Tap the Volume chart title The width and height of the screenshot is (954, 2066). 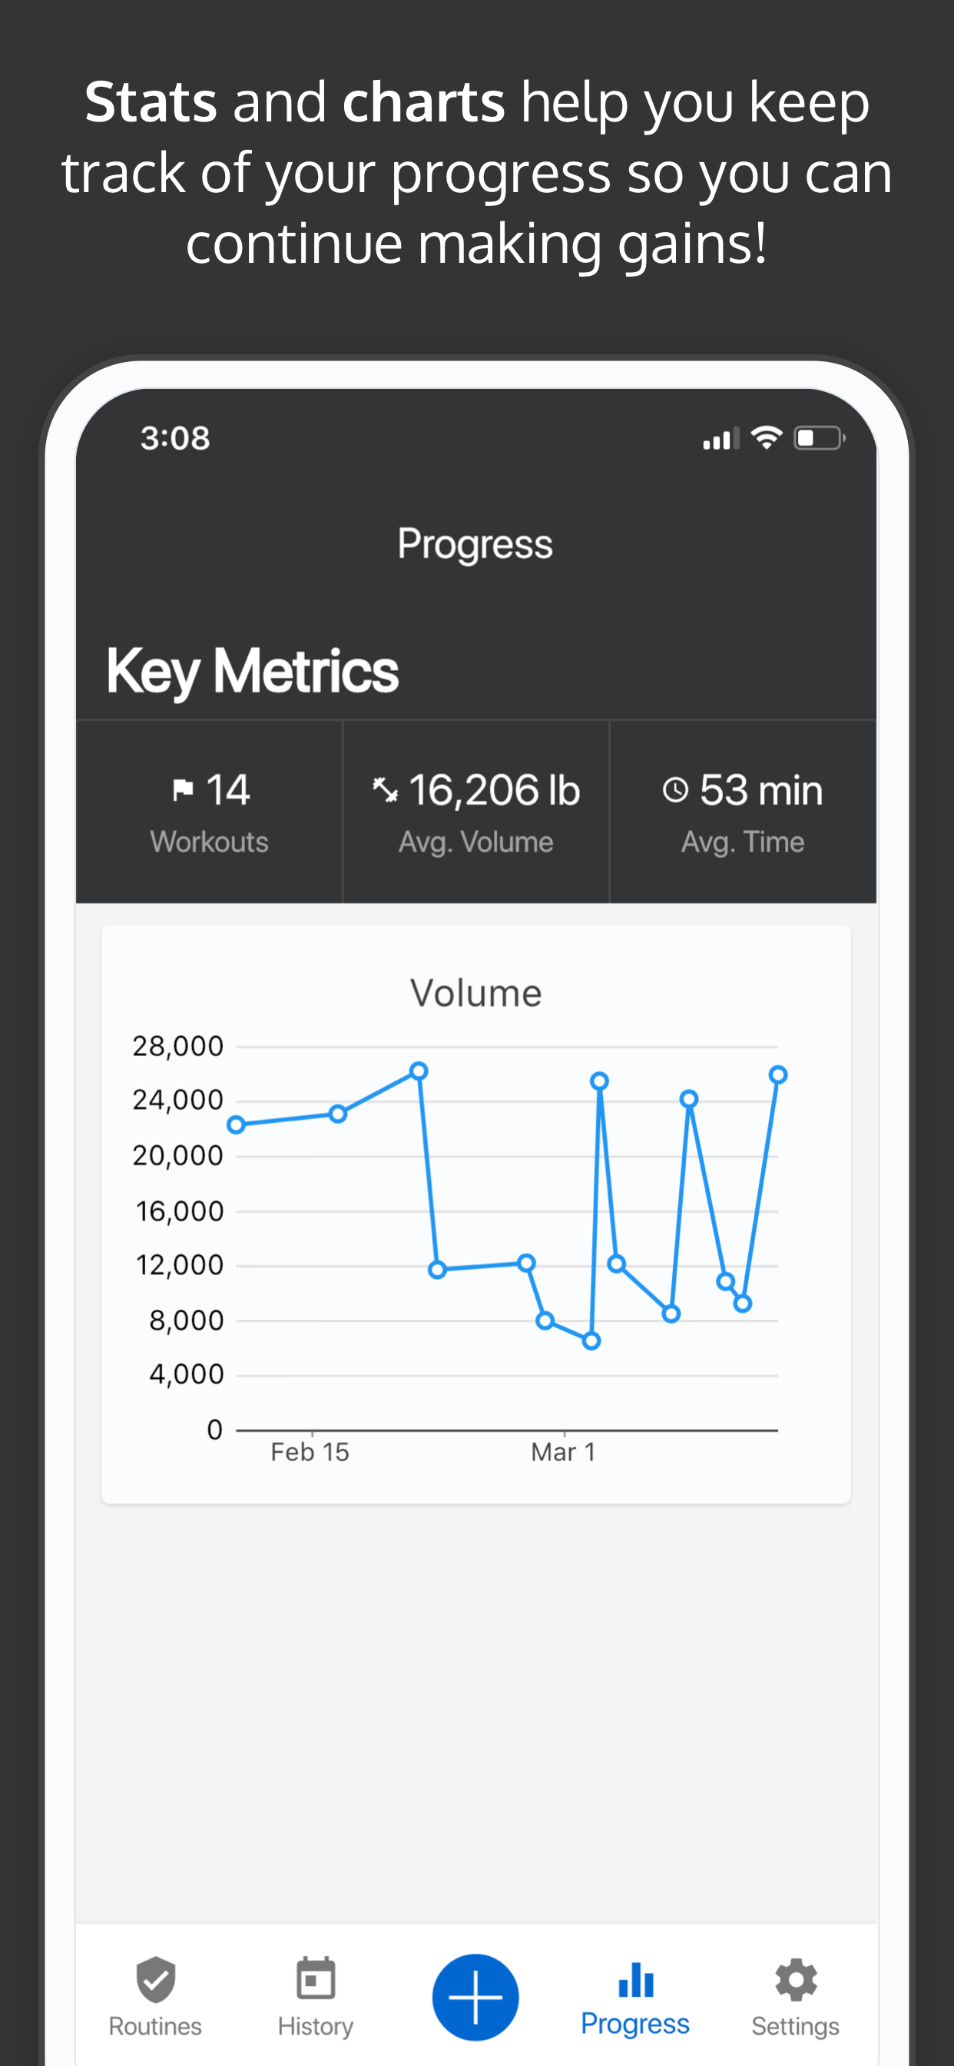coord(476,993)
